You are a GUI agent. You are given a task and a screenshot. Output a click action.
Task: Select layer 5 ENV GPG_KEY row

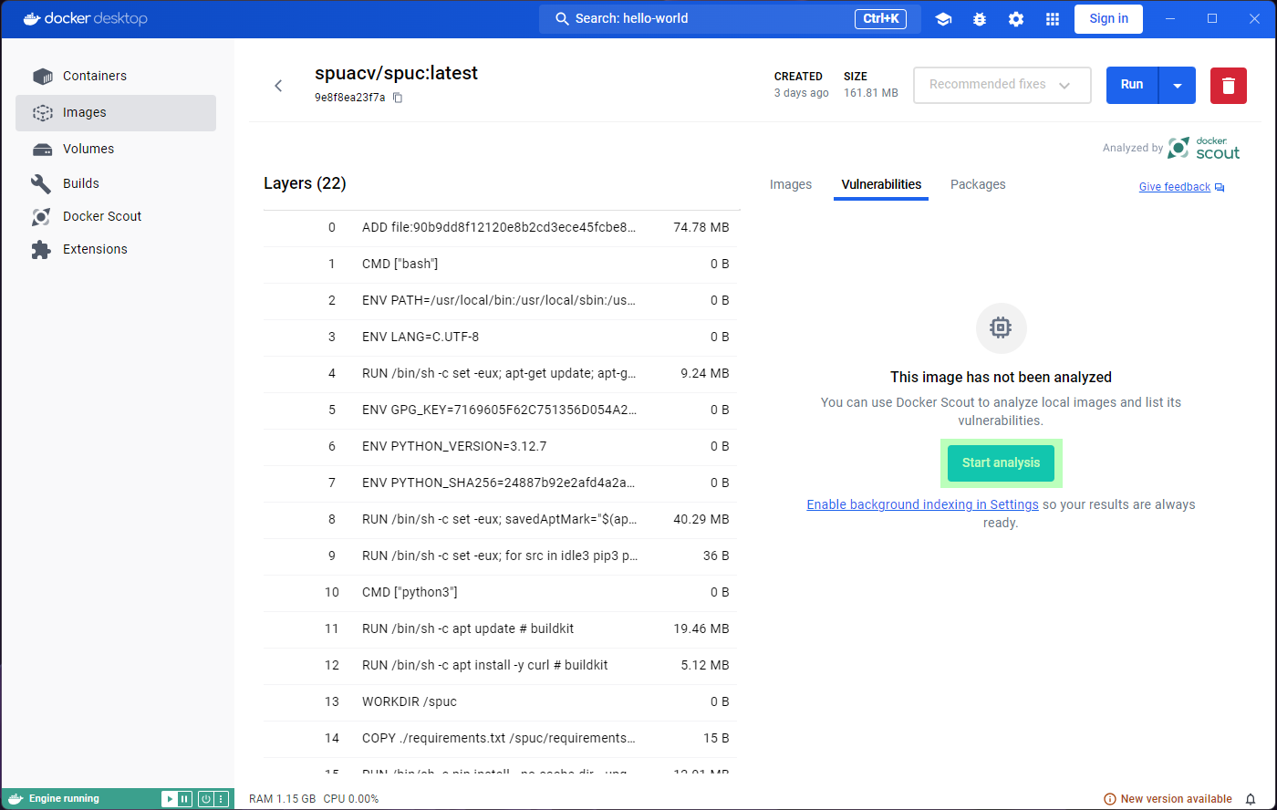(502, 410)
